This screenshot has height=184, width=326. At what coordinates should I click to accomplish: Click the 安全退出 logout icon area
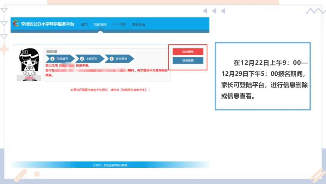click(137, 25)
